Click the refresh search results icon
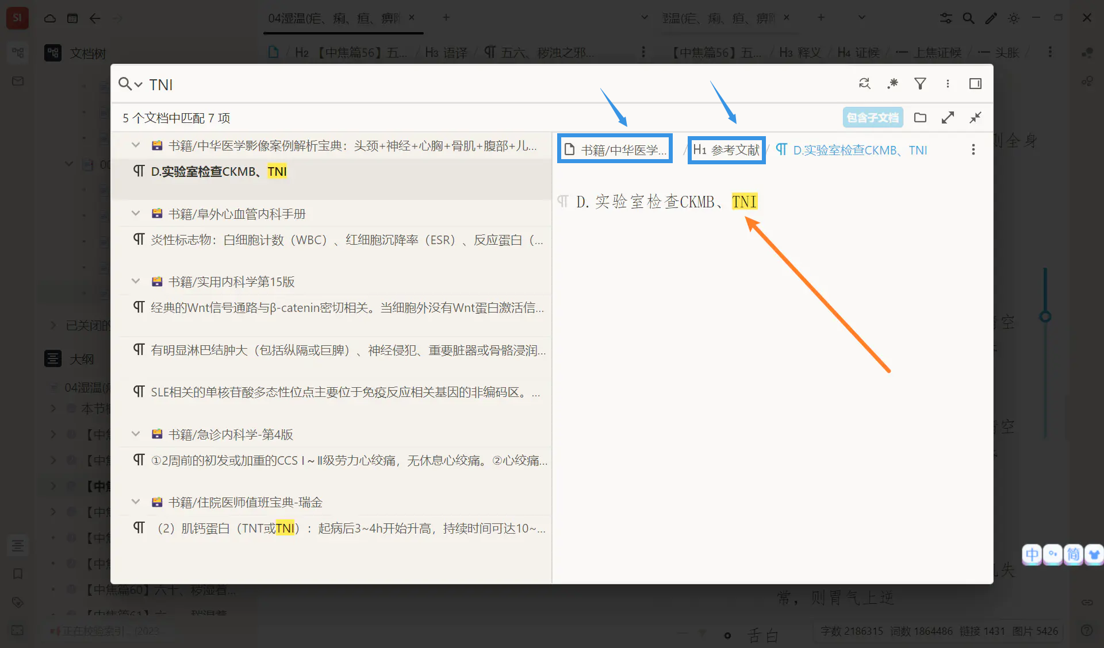 tap(864, 84)
